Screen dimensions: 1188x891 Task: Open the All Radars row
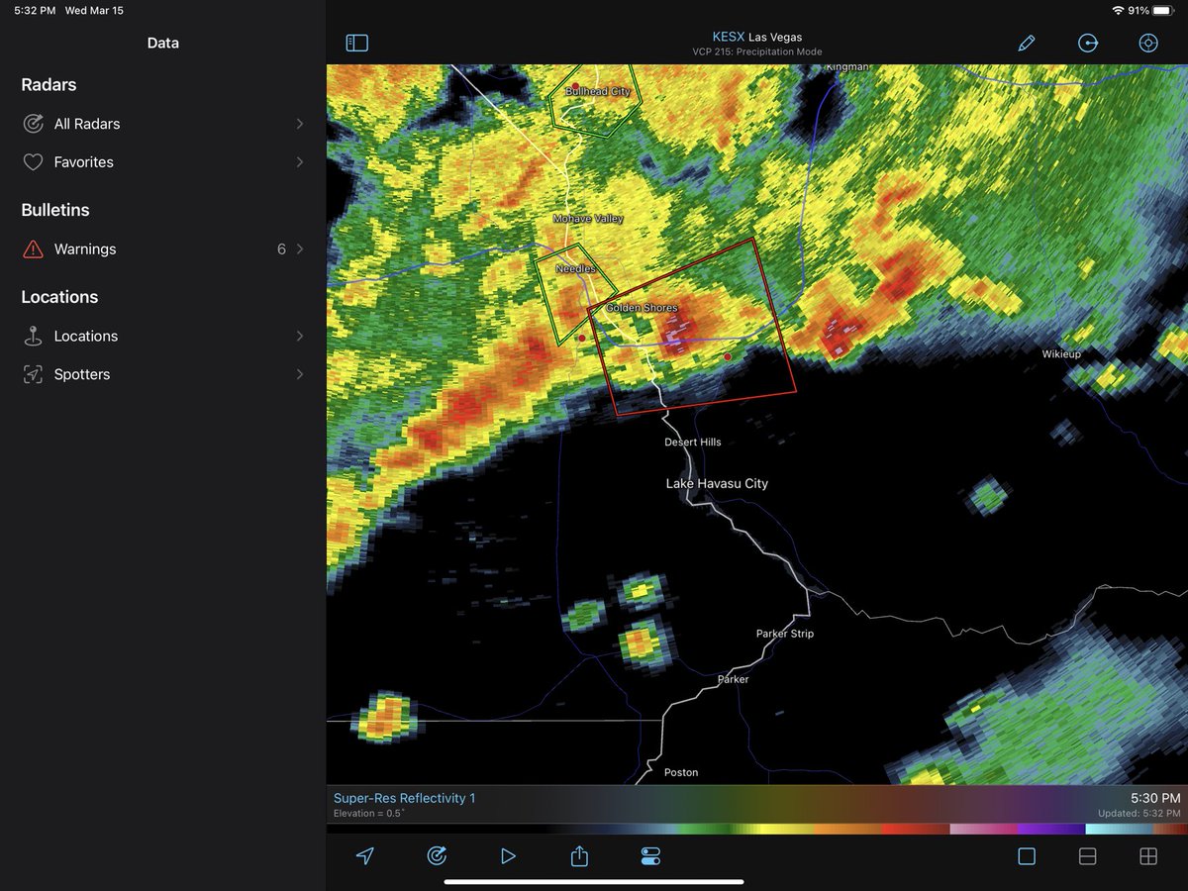(x=163, y=124)
